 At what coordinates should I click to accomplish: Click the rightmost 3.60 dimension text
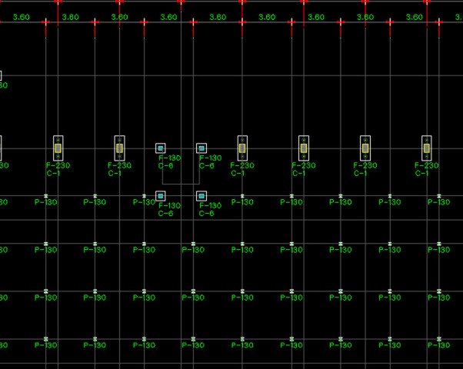tap(414, 16)
